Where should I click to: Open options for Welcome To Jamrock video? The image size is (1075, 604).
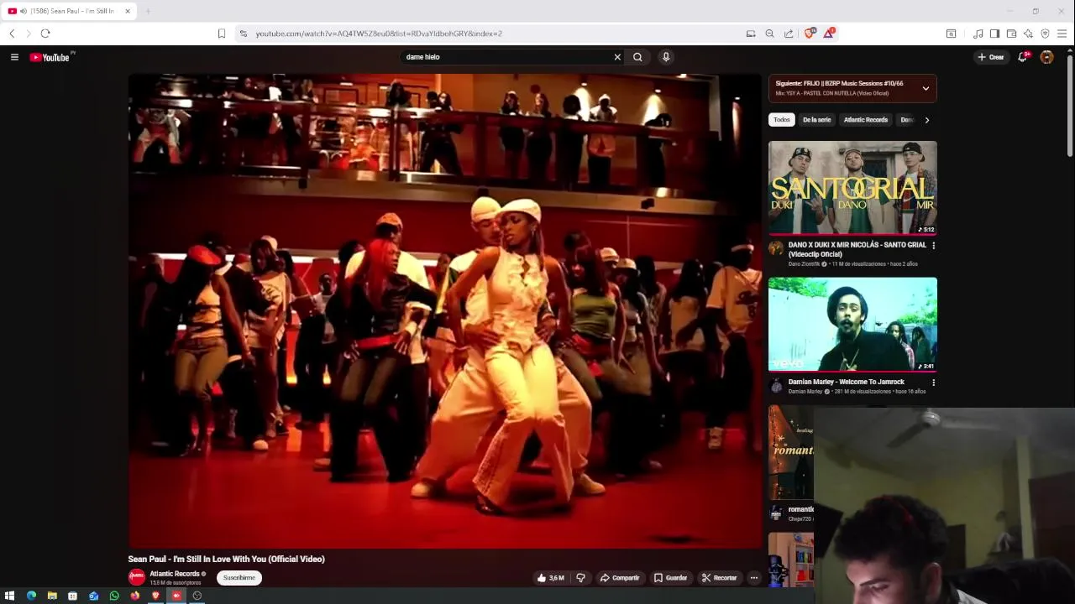[933, 383]
